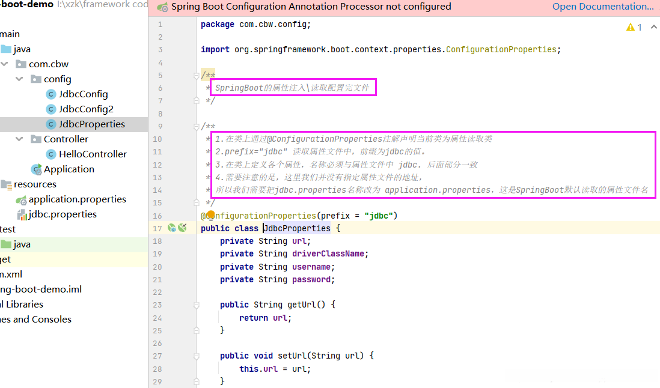Fold the Javadoc comment starting on line 9
Screen dimensions: 660x388
pyautogui.click(x=196, y=127)
